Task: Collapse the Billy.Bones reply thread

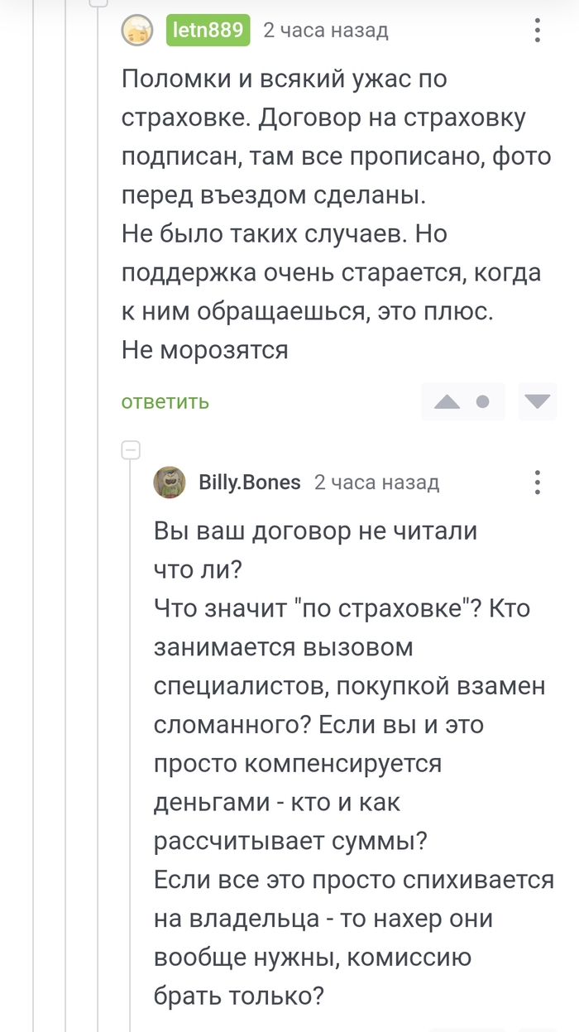Action: 131,451
